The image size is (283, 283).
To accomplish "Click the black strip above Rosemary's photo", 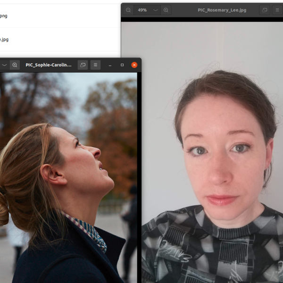I will 203,20.
